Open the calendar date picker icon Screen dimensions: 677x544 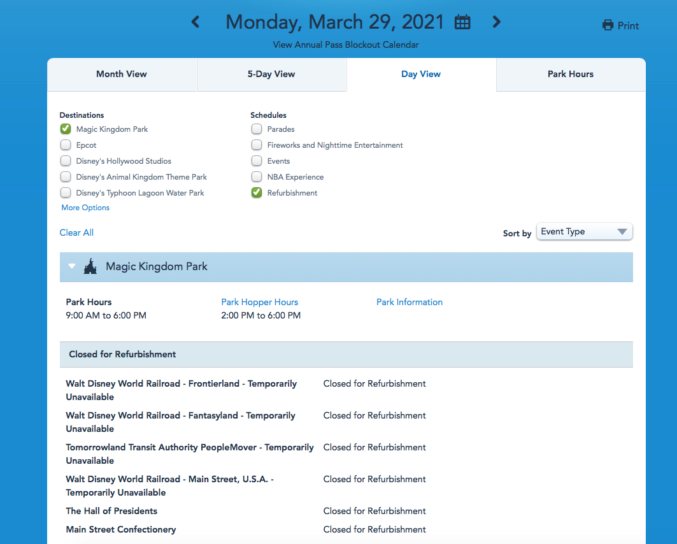462,22
